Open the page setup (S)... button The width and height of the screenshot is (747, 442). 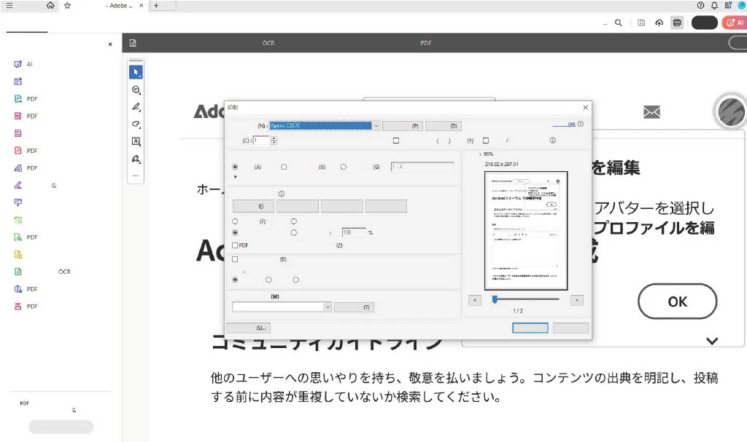point(248,328)
